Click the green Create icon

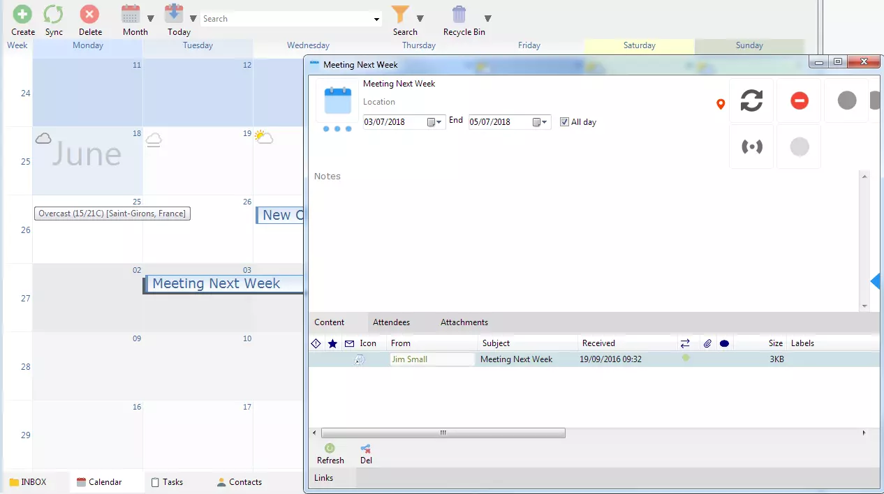[x=22, y=15]
